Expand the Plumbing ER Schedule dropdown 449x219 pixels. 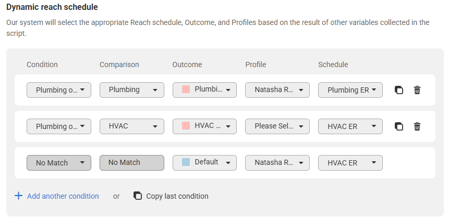click(350, 90)
